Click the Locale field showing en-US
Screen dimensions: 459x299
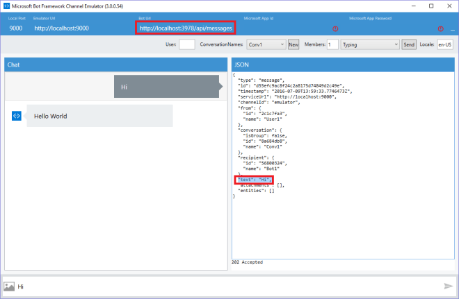pos(444,44)
